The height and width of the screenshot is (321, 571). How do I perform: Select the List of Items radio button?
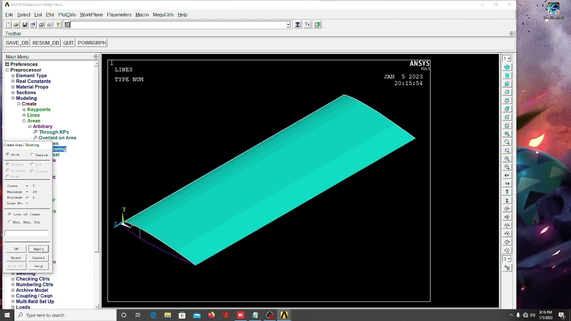(10, 214)
